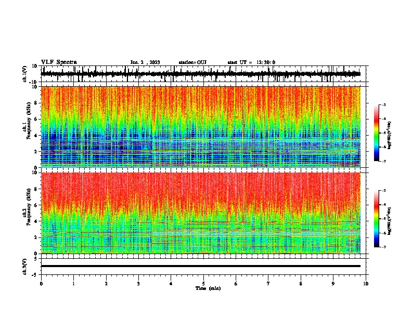
Task: Click the 6 kHz tick label on ch.1 frequency axis
Action: point(36,119)
